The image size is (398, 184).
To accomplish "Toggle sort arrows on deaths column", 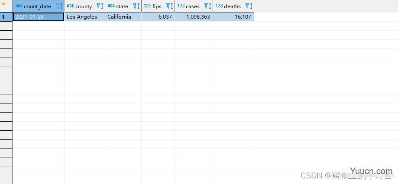I will click(x=251, y=6).
